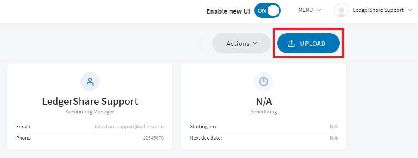The width and height of the screenshot is (418, 158).
Task: Open the chevron next to LedgerShare Support account
Action: 410,10
